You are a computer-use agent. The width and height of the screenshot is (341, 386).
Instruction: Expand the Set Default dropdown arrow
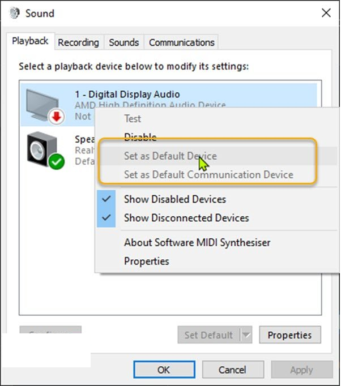point(246,335)
